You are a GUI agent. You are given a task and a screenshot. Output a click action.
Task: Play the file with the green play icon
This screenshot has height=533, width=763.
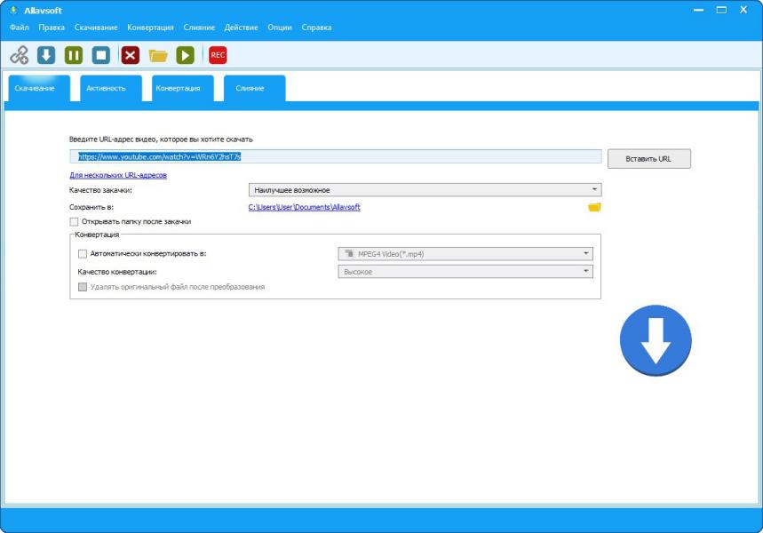pyautogui.click(x=185, y=55)
